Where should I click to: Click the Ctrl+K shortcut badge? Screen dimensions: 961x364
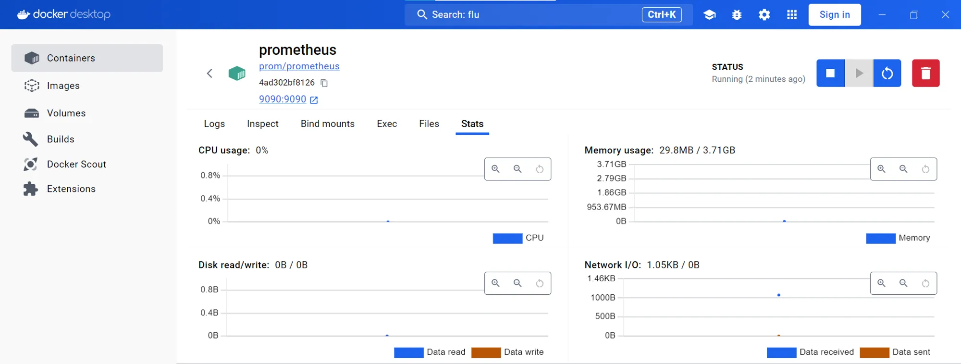(662, 15)
